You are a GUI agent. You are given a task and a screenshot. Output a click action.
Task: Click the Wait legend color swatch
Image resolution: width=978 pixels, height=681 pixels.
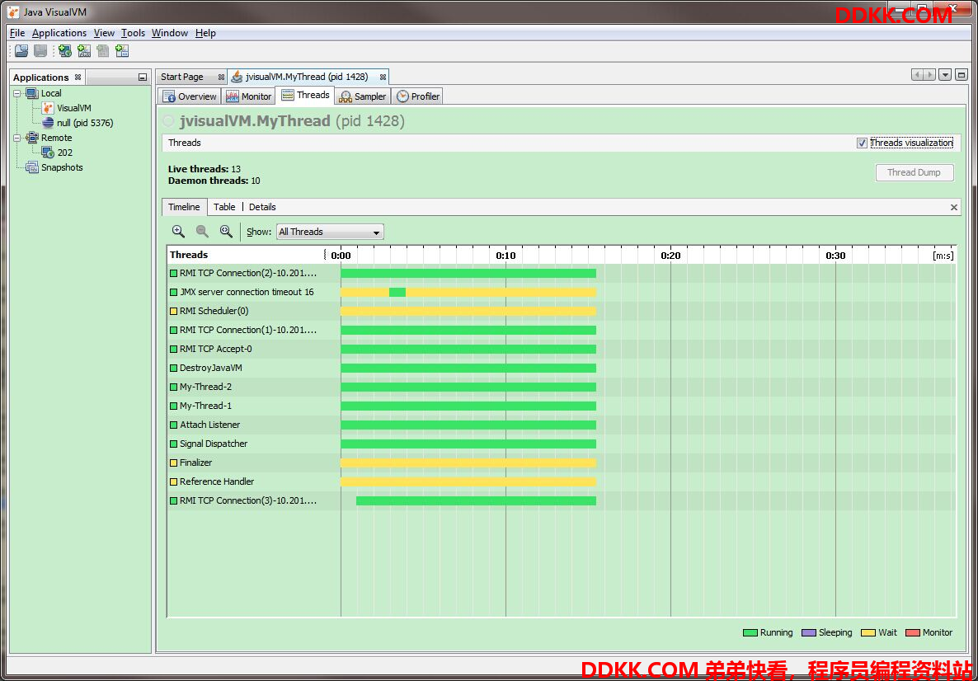(x=868, y=633)
